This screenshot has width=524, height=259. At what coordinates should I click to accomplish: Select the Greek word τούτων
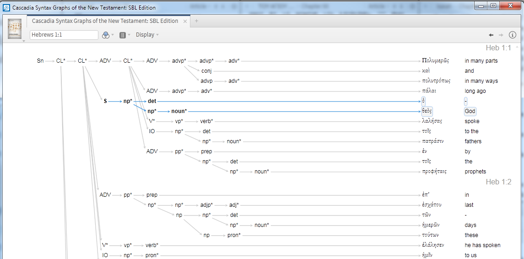point(432,235)
